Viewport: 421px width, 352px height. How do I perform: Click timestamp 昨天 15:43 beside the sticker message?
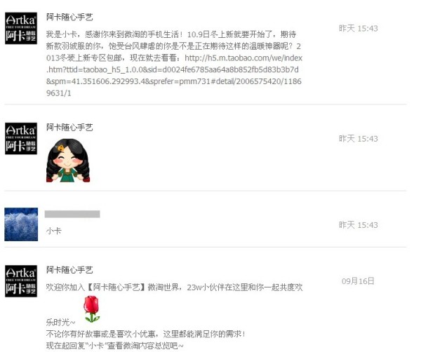pos(358,138)
